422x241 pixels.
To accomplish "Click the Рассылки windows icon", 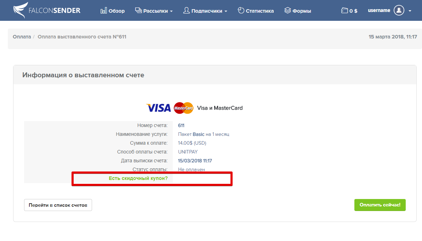I will [138, 11].
